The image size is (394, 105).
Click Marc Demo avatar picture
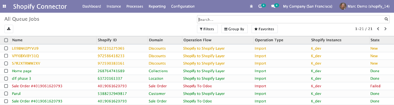coord(343,6)
